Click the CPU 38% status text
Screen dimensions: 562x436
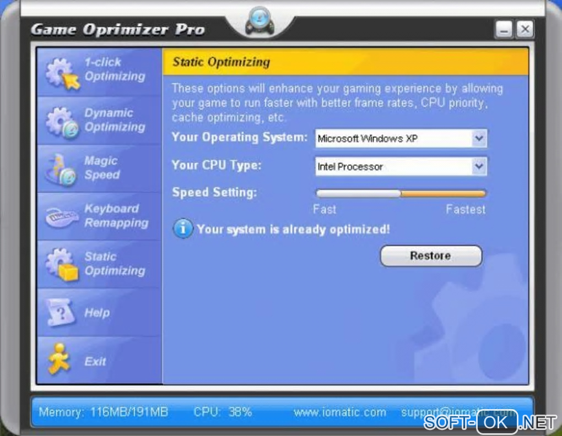coord(223,412)
